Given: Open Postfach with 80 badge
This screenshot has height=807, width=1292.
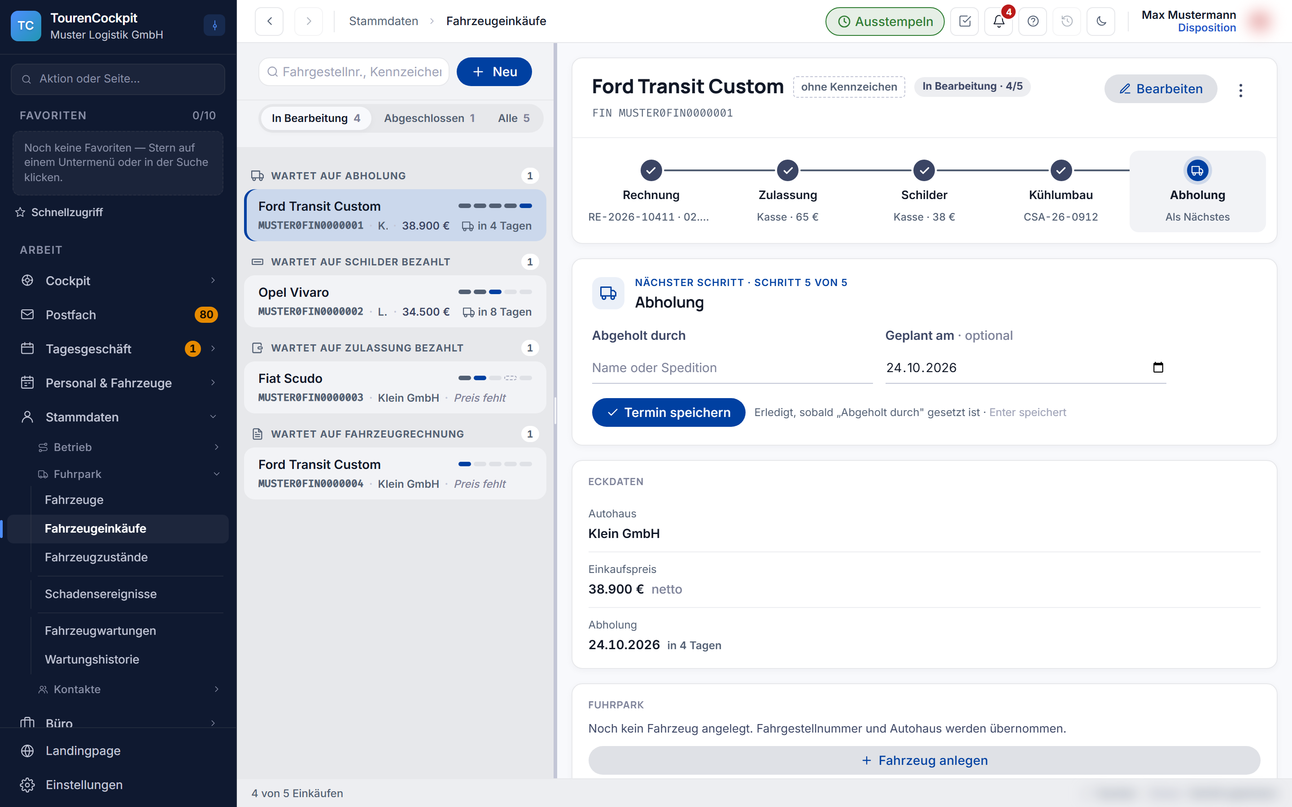Looking at the screenshot, I should [118, 314].
